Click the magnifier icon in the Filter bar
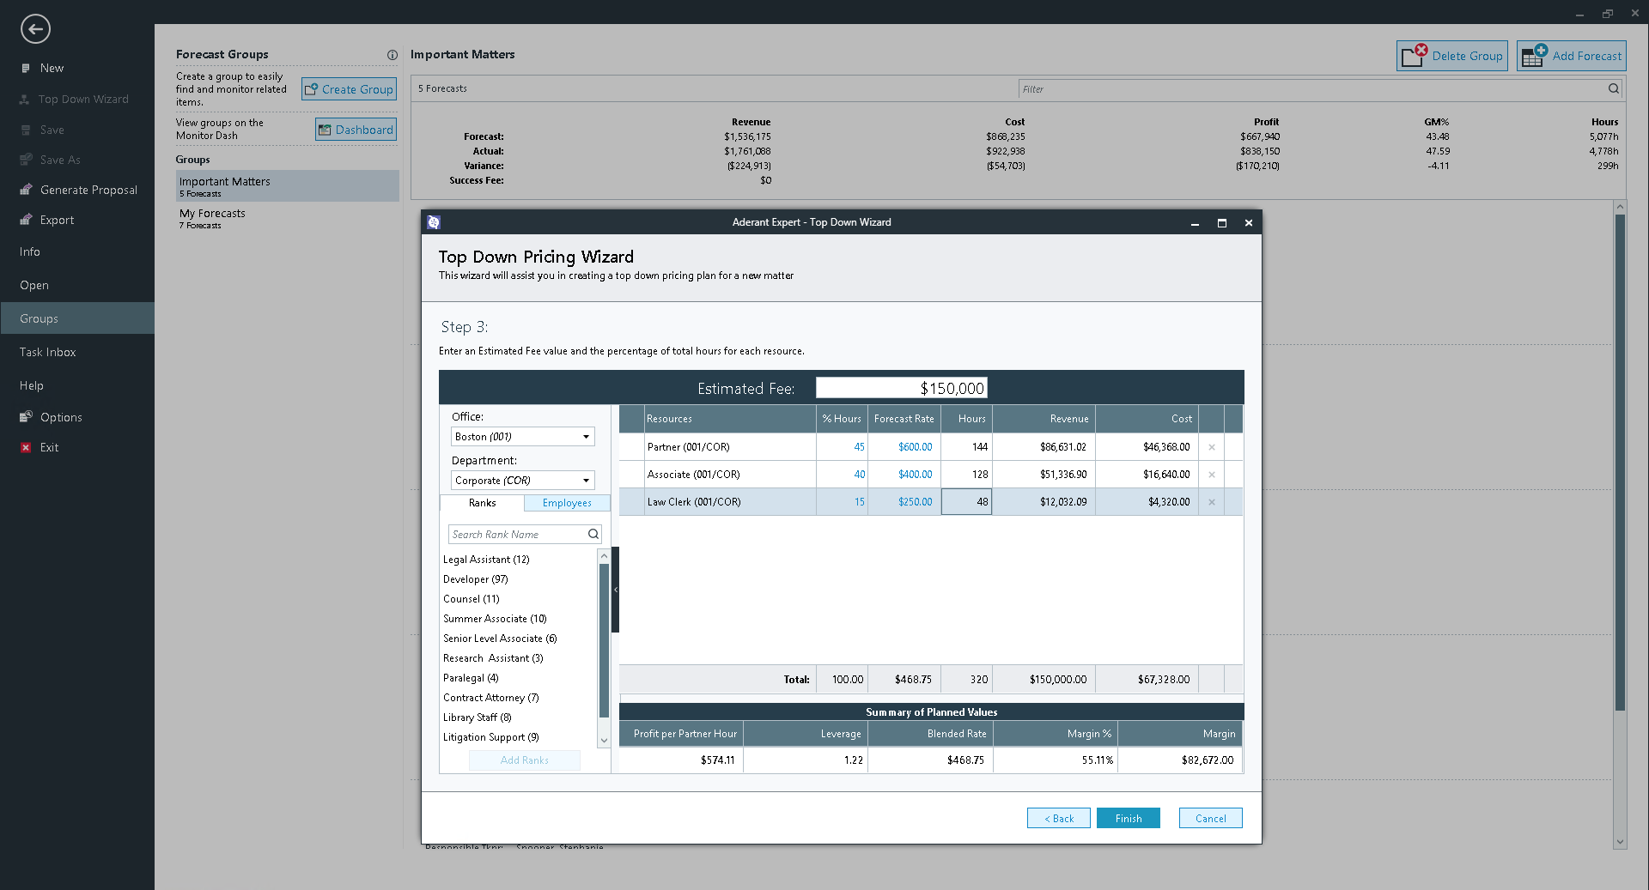 1613,88
